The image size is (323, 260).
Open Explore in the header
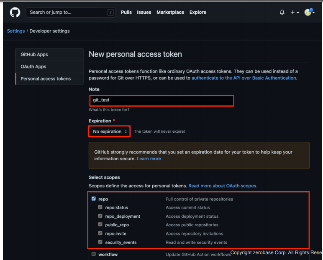click(197, 13)
